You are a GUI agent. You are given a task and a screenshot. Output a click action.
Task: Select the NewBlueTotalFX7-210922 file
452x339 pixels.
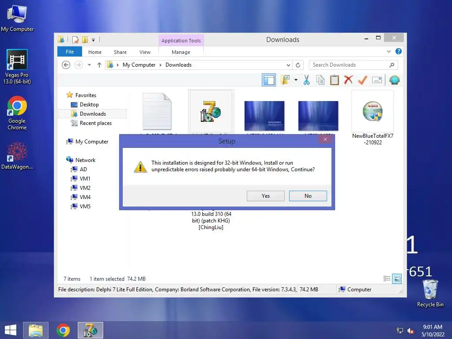[x=373, y=117]
